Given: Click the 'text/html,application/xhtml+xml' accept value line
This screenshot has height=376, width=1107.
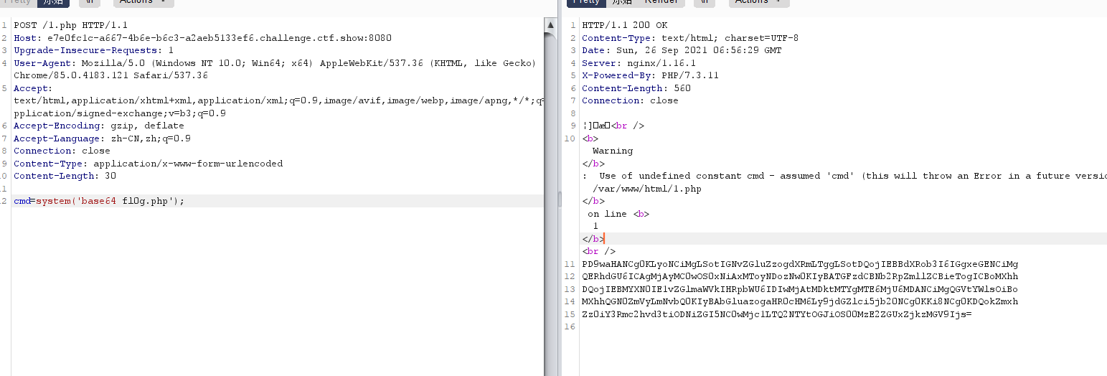Looking at the screenshot, I should [x=278, y=100].
